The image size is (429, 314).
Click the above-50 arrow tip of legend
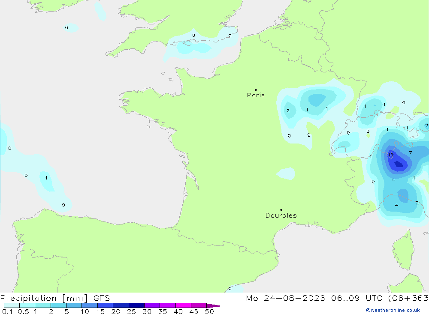click(215, 306)
